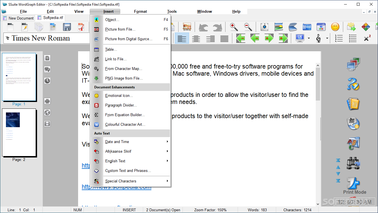Click the save floppy disk icon
The image size is (378, 213).
click(67, 27)
